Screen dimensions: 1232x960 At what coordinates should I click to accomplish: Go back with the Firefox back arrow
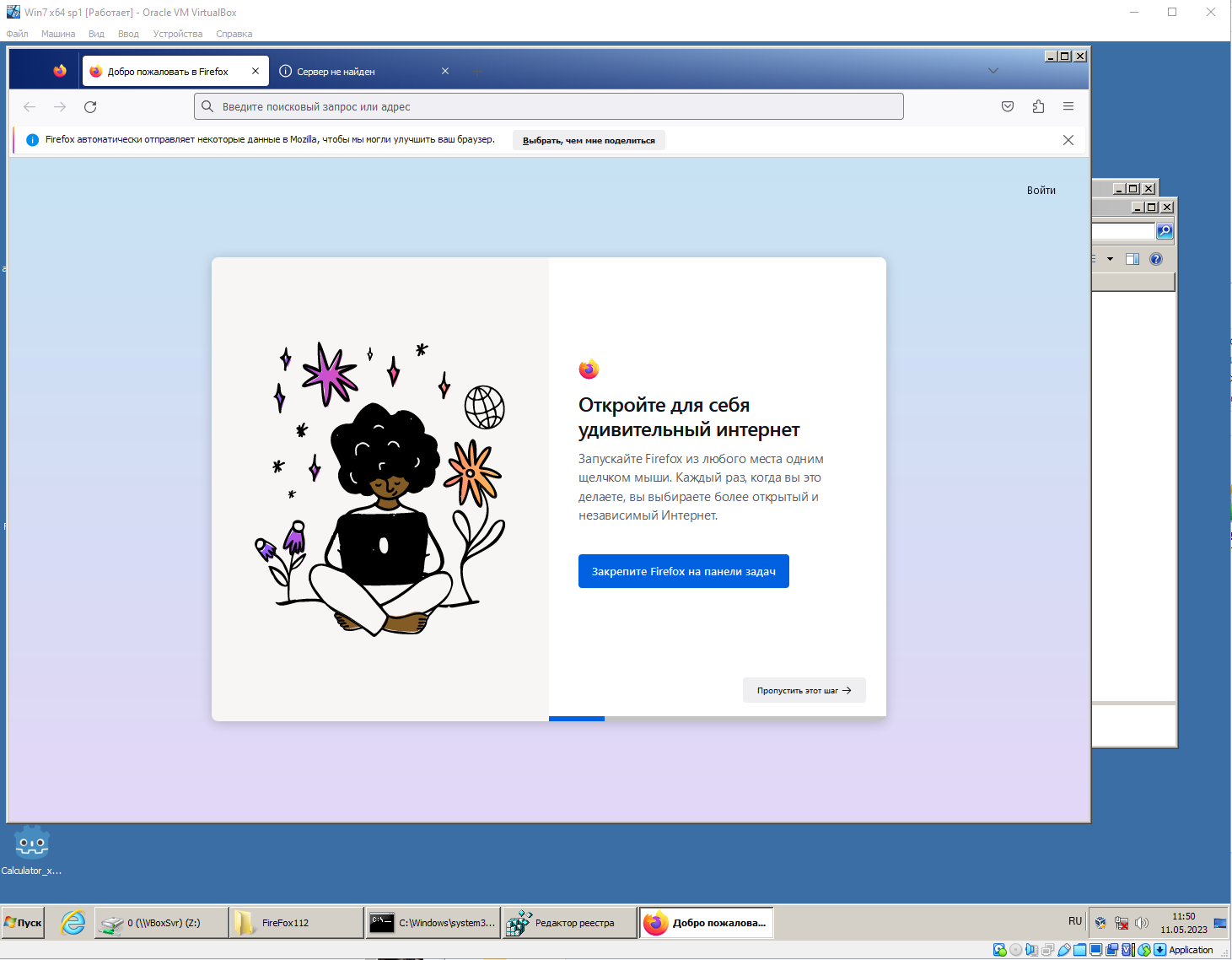point(30,107)
